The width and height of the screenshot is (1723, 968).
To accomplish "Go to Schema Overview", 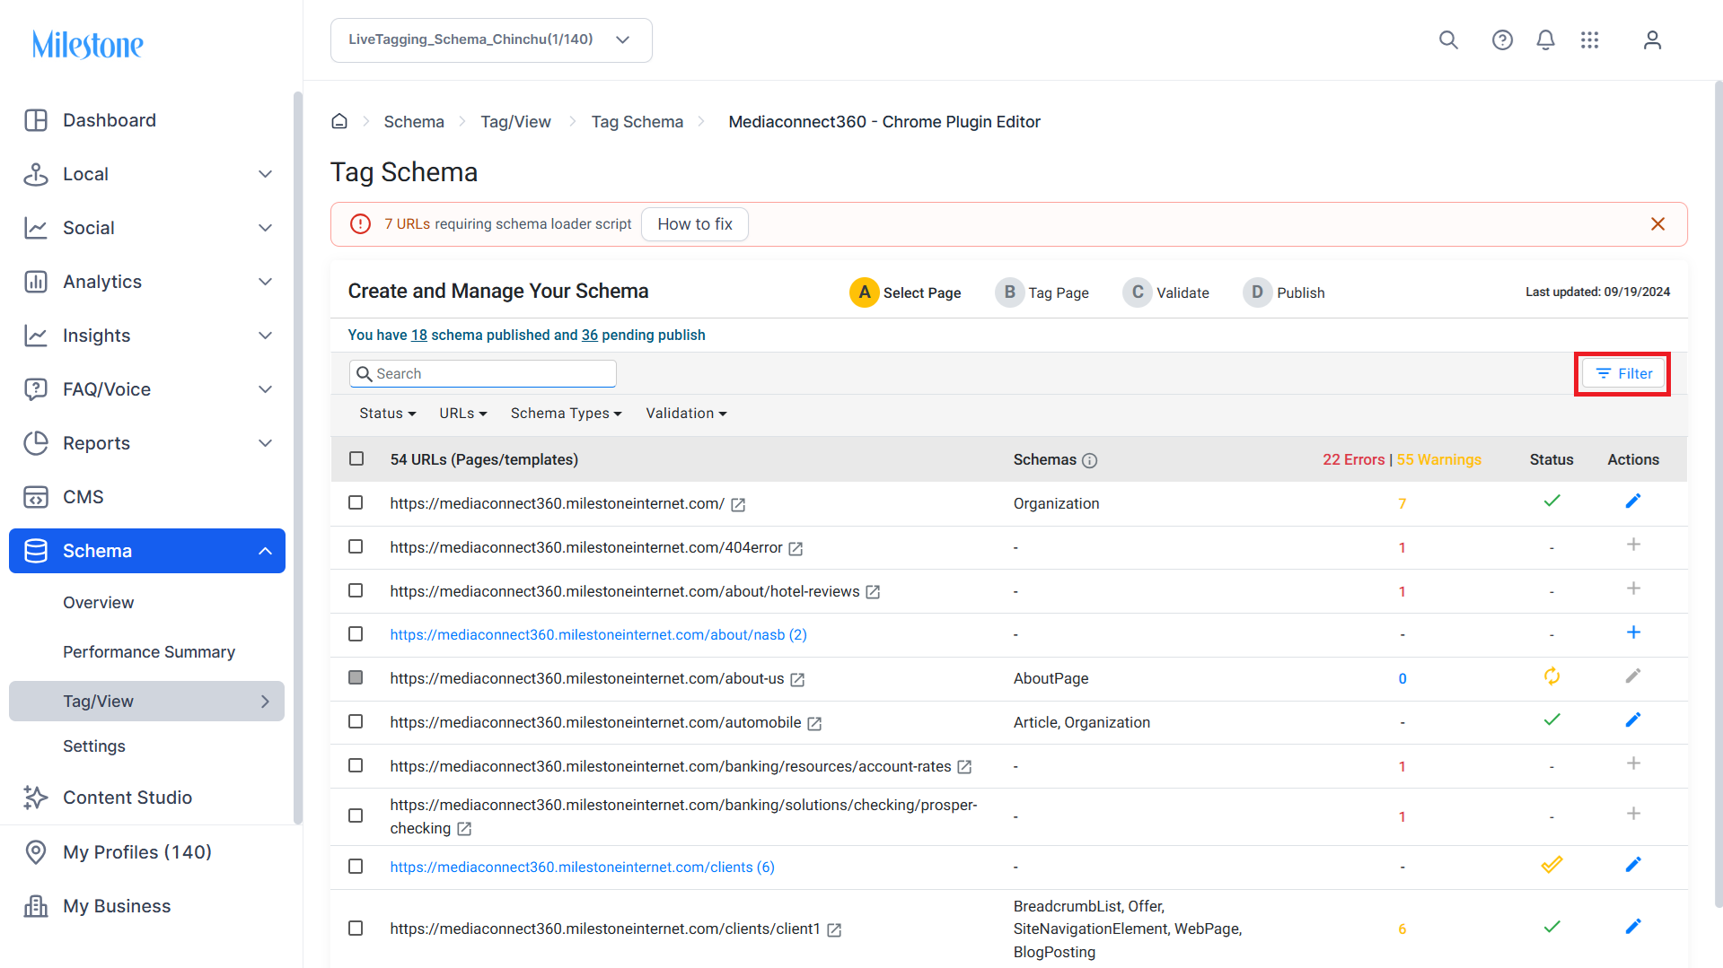I will 99,603.
